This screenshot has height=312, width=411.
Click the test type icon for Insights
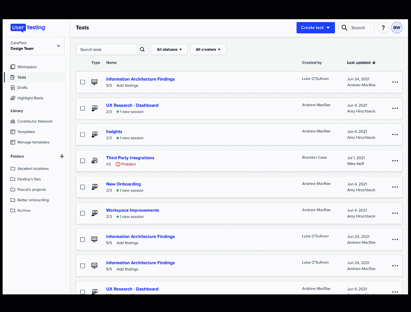pyautogui.click(x=94, y=135)
